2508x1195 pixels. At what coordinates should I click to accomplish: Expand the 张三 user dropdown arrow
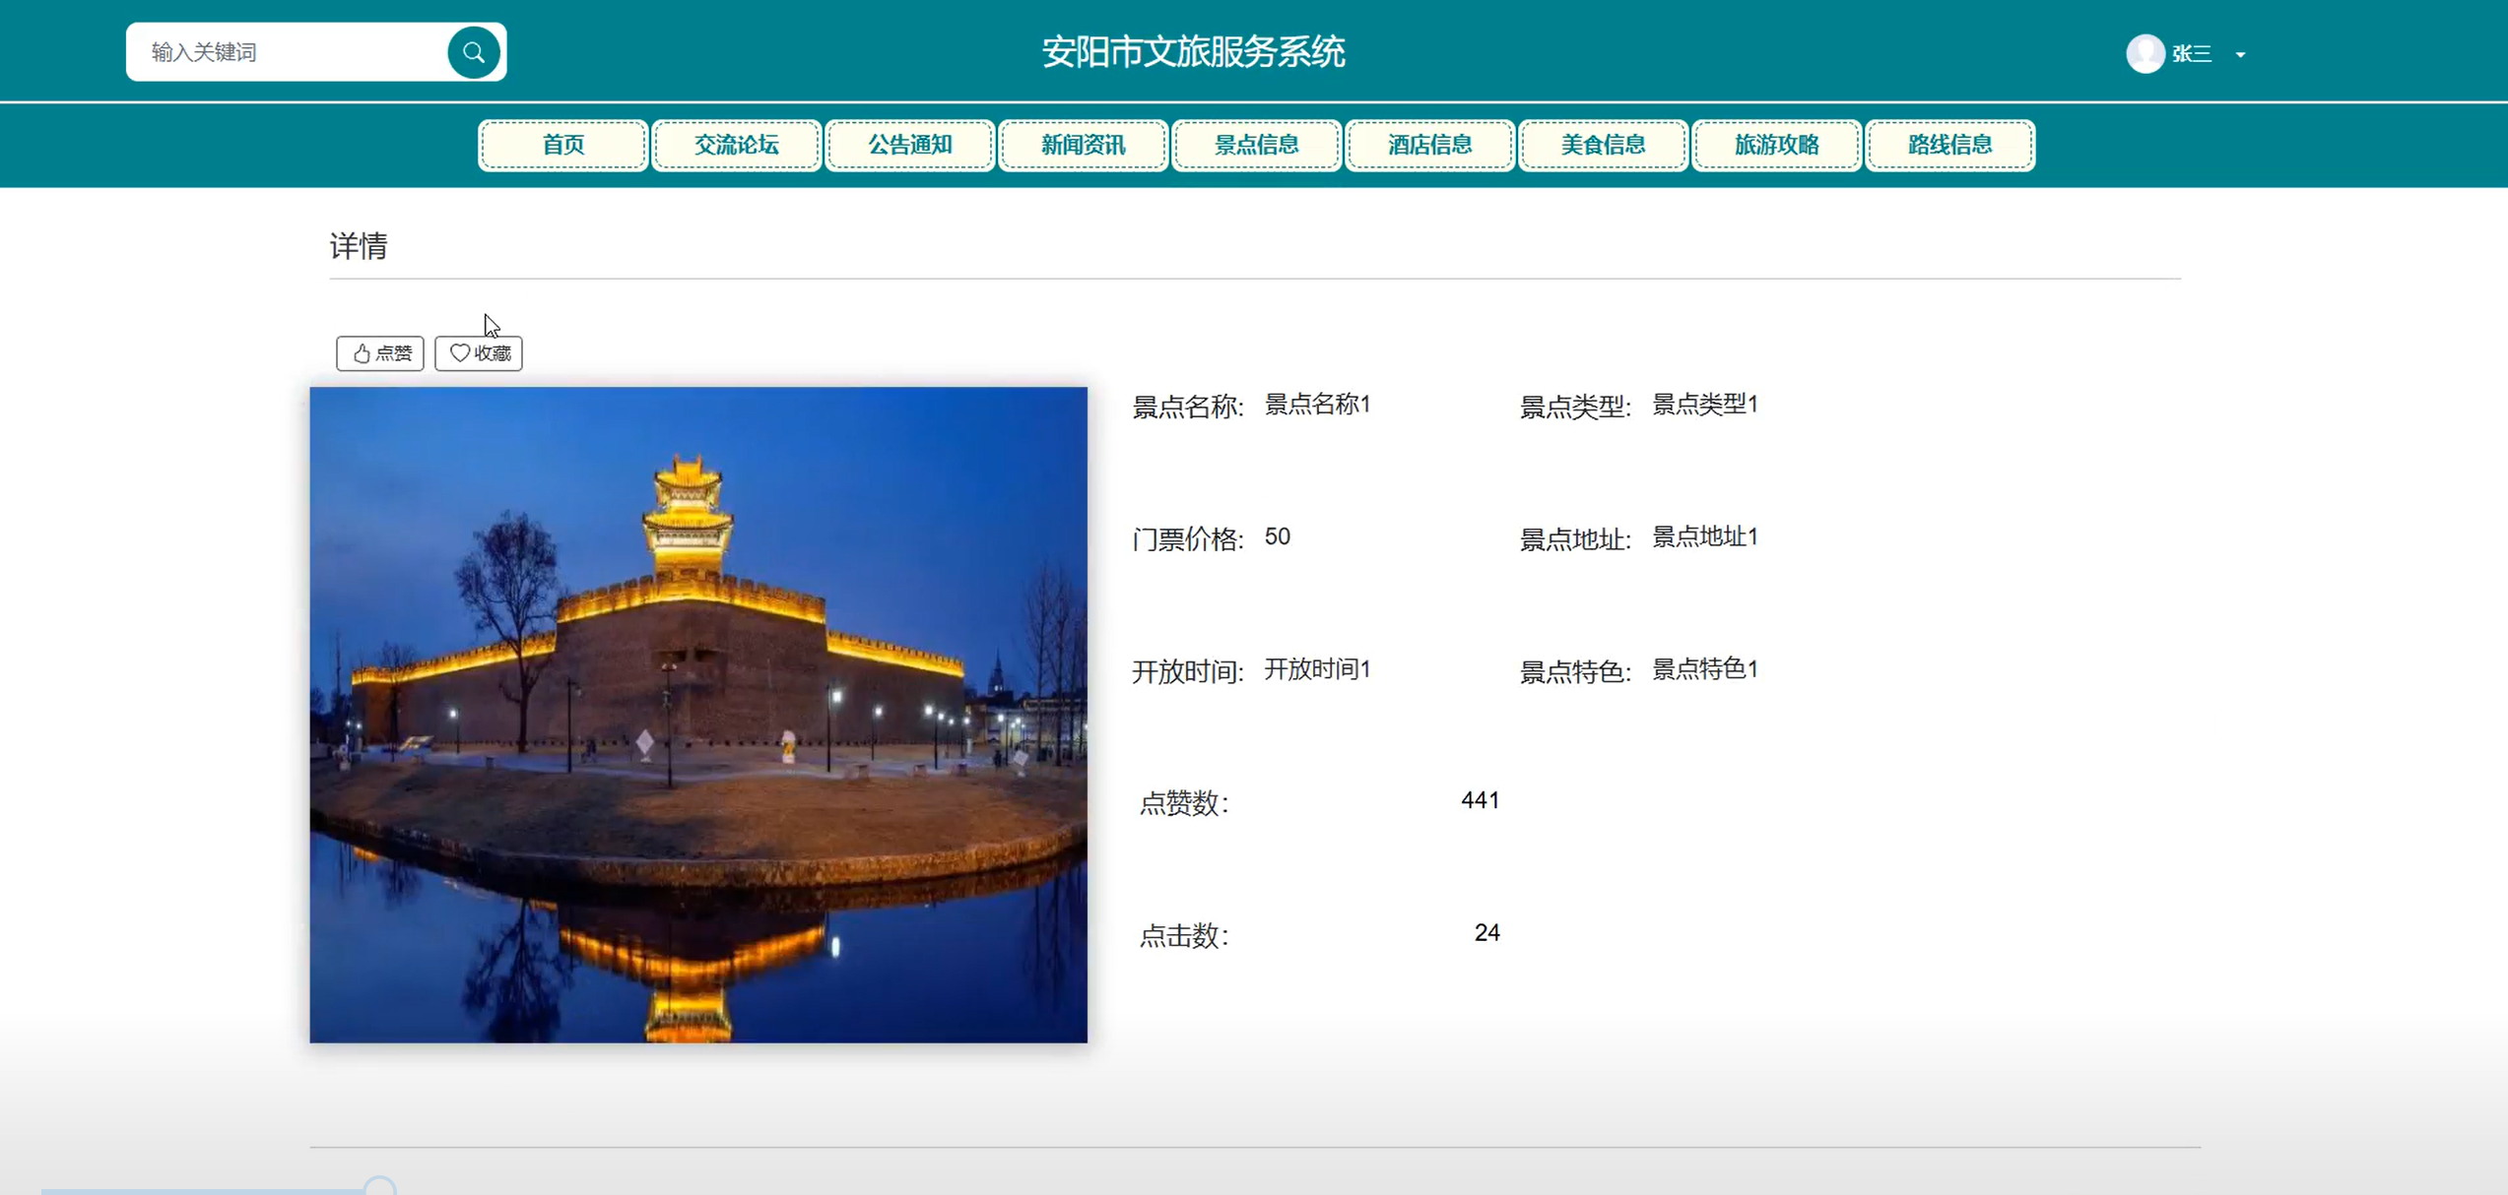click(x=2240, y=55)
